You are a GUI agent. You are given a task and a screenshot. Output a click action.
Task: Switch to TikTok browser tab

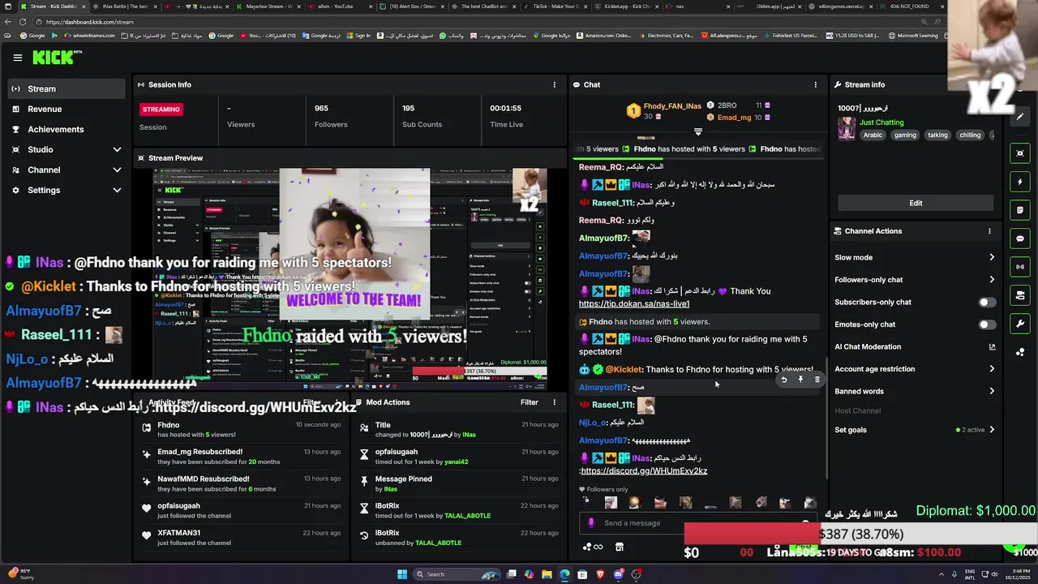tap(555, 6)
